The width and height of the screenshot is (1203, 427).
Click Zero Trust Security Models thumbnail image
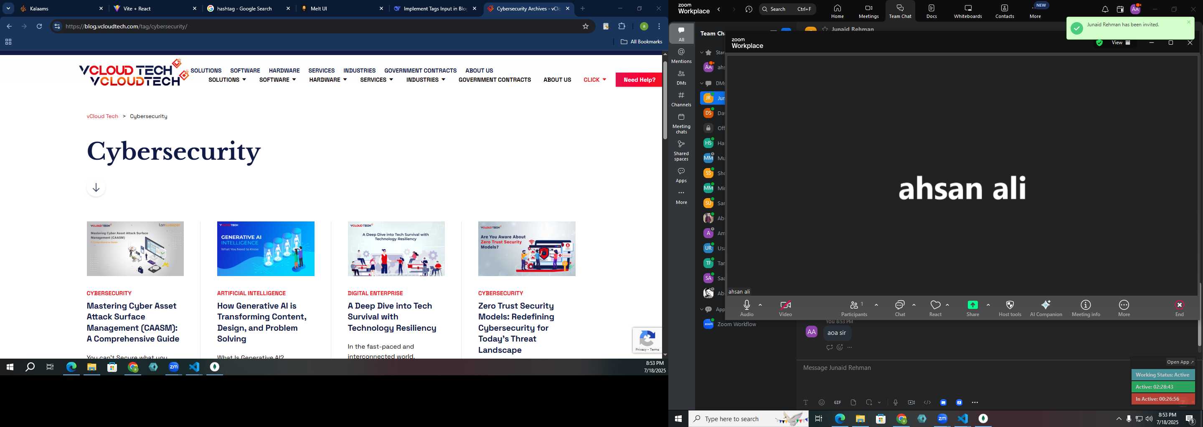point(527,249)
